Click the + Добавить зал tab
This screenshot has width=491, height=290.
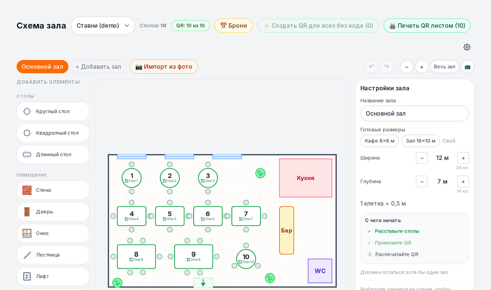(x=98, y=67)
